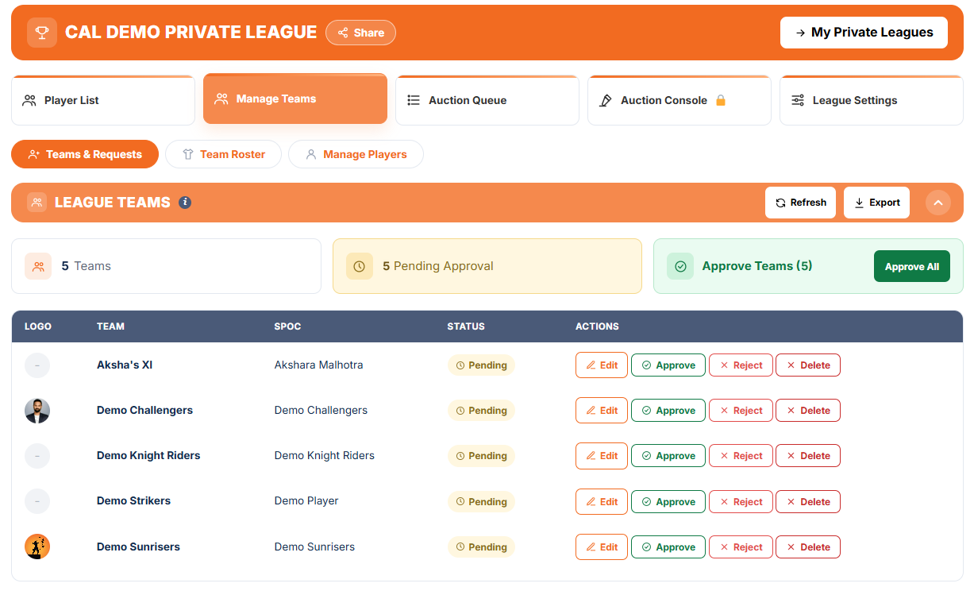Reject the Demo Strikers team
The image size is (974, 591).
741,502
